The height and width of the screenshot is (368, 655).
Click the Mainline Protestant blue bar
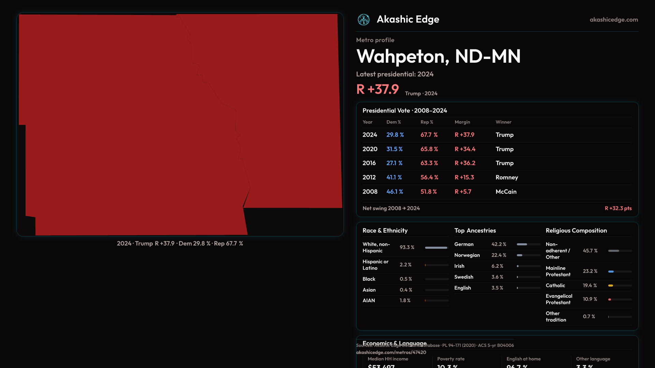tap(611, 272)
